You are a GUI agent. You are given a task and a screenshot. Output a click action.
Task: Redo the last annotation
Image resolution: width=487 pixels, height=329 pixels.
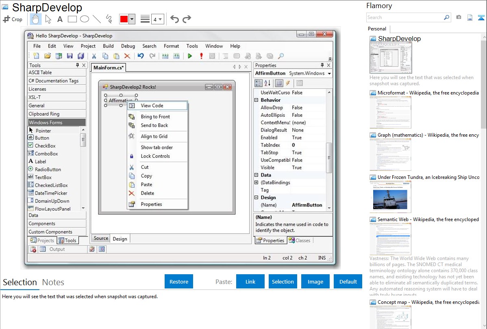[187, 19]
